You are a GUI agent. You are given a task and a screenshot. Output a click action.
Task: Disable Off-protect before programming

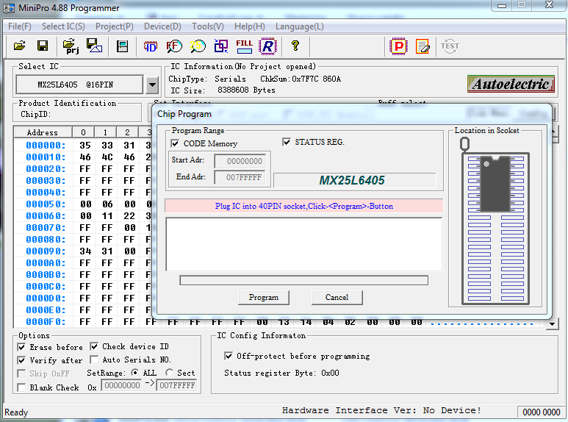coord(229,356)
